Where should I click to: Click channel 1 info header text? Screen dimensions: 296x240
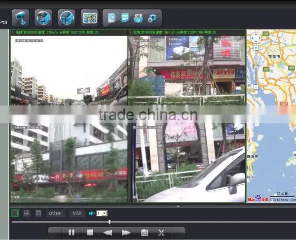pyautogui.click(x=55, y=33)
